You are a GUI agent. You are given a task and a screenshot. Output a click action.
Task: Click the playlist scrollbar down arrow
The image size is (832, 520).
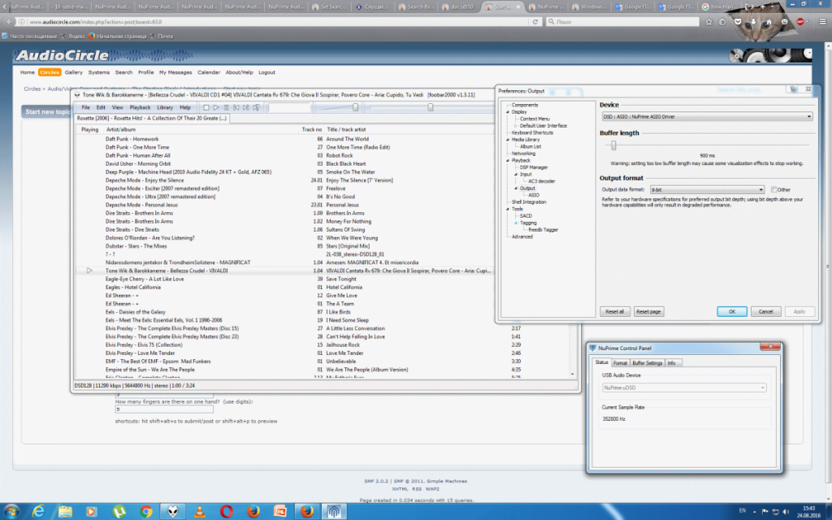pyautogui.click(x=572, y=374)
